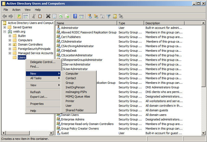Select New in the context menu
Screen dimensions: 207x142
point(43,74)
